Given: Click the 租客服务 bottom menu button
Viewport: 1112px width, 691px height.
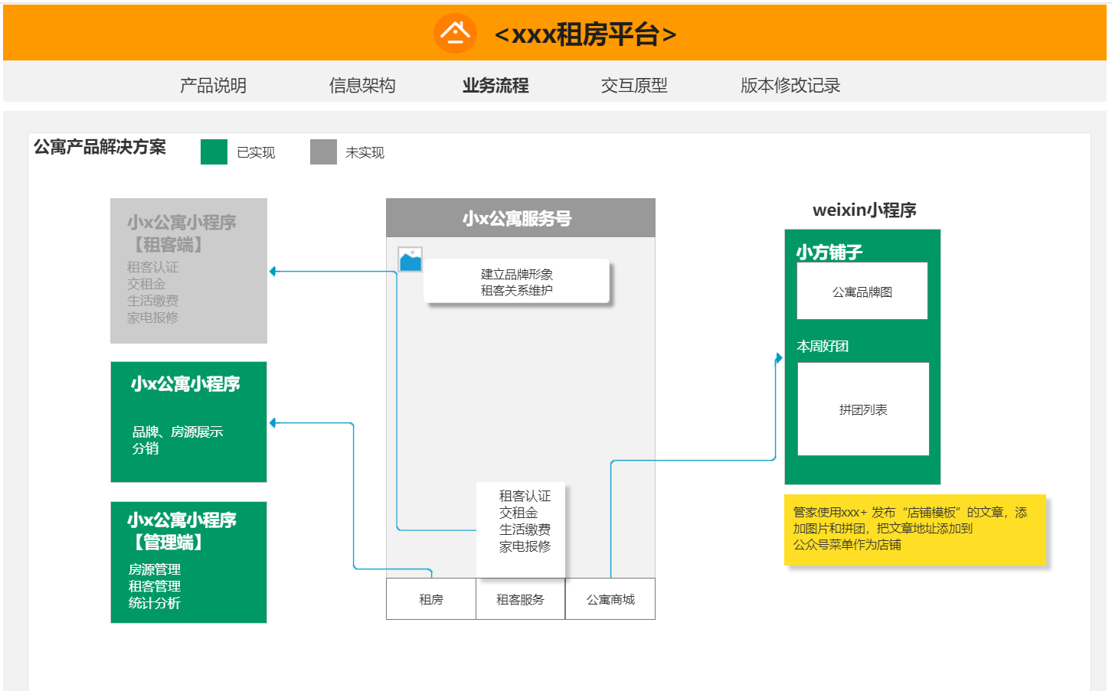Looking at the screenshot, I should [x=520, y=599].
